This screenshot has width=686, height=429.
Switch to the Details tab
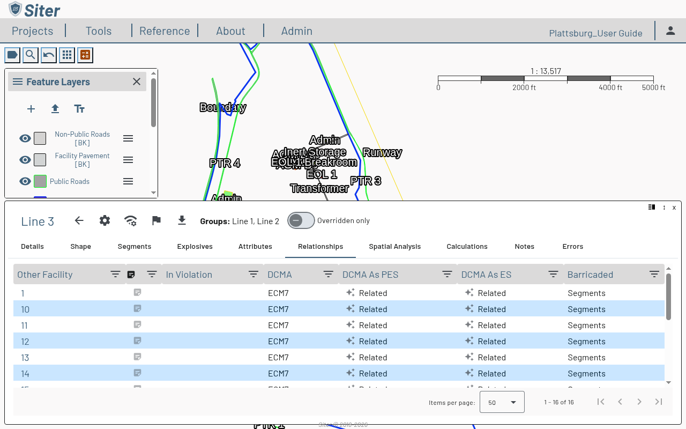32,247
